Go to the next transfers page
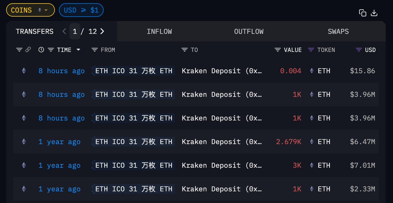This screenshot has height=203, width=393. point(102,31)
